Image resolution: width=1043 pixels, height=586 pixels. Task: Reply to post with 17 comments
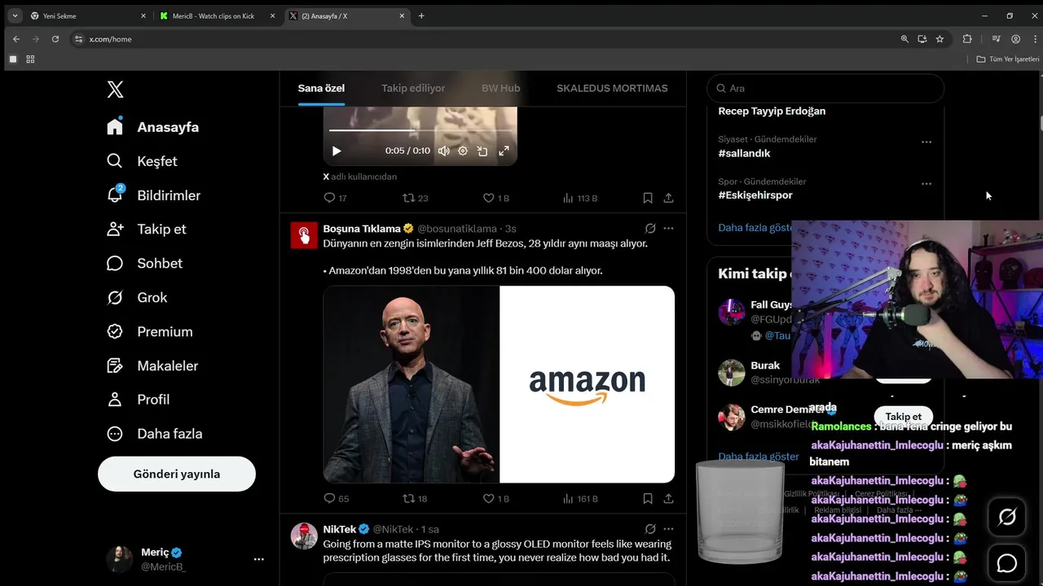(x=335, y=198)
